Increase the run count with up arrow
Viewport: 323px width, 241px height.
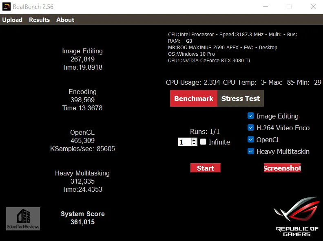tap(194, 140)
